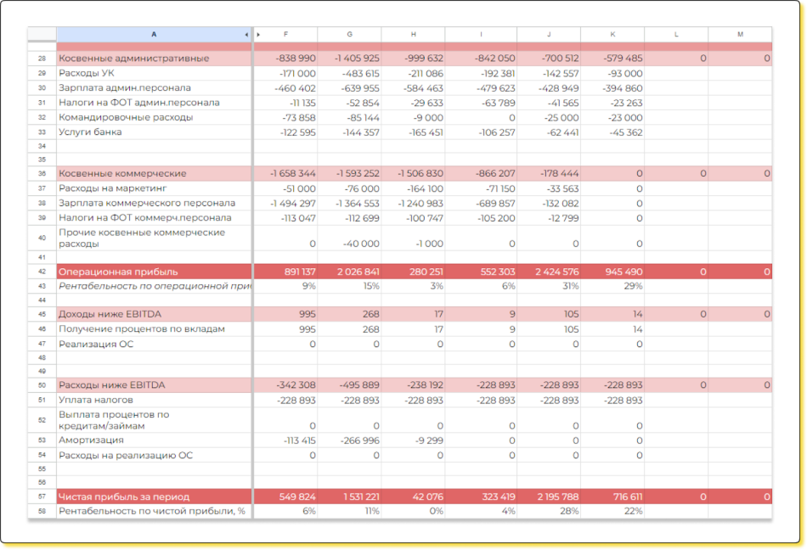Click right arrow to unhide columns in header F
Screen dimensions: 807x550
[x=259, y=35]
